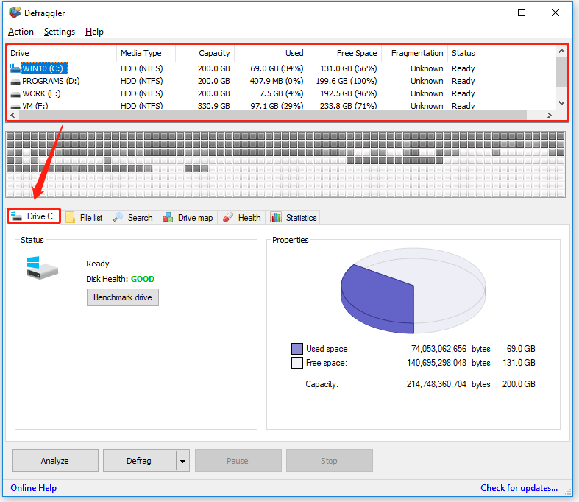The width and height of the screenshot is (579, 502).
Task: Click the Analyze button
Action: pos(55,461)
